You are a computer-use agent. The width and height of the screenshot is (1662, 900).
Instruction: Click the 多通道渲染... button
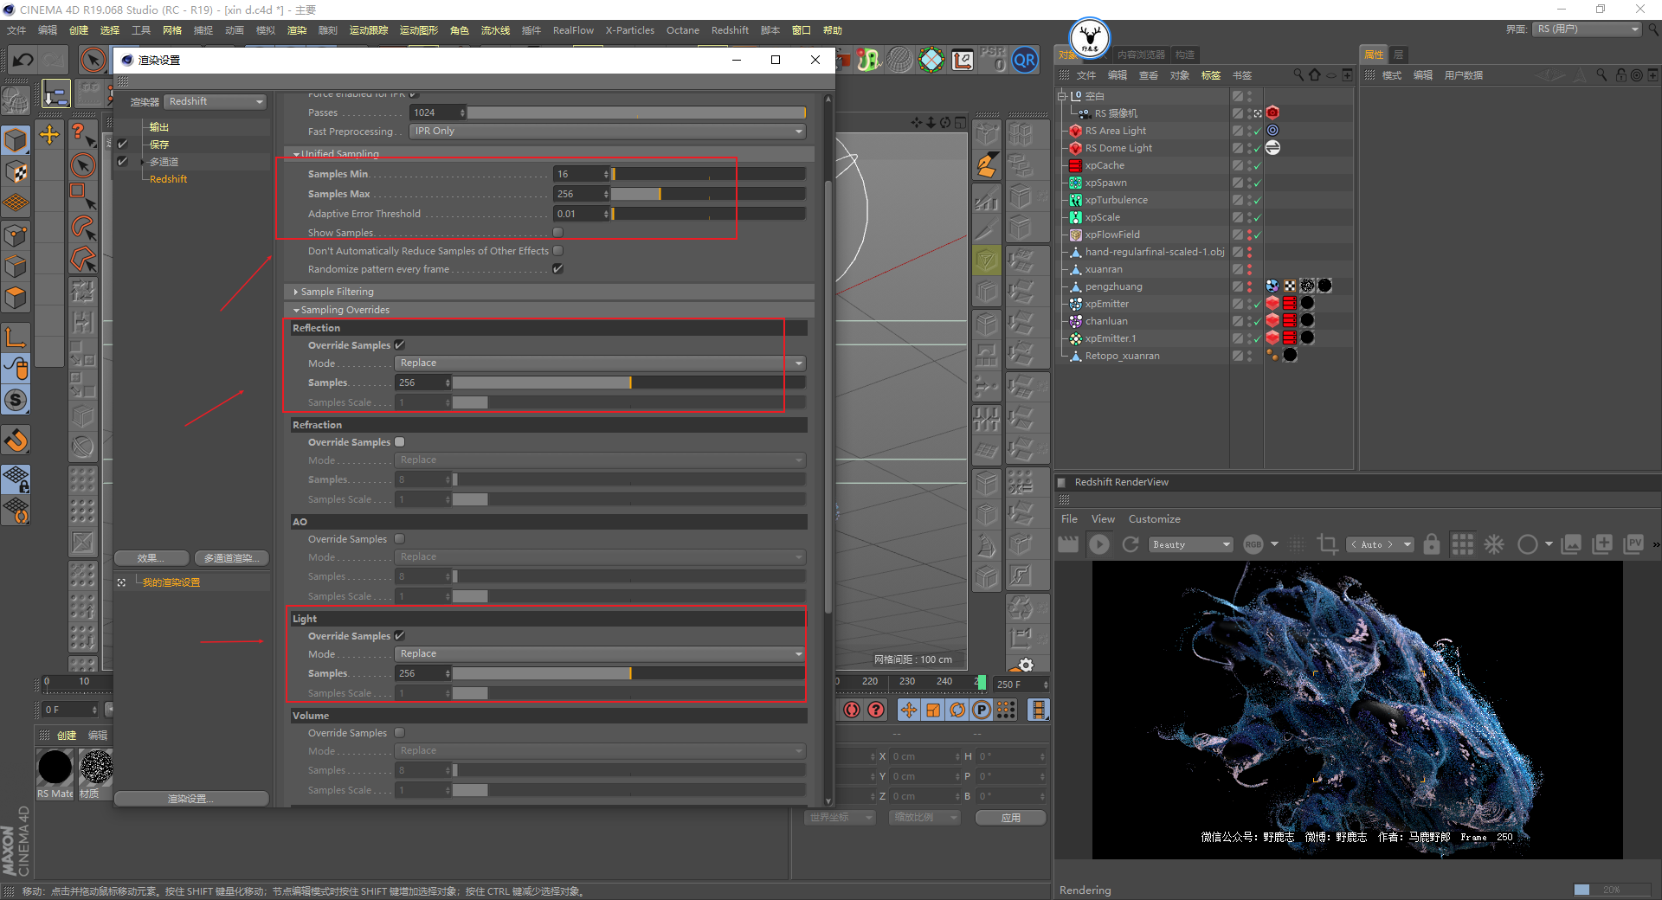click(x=231, y=558)
